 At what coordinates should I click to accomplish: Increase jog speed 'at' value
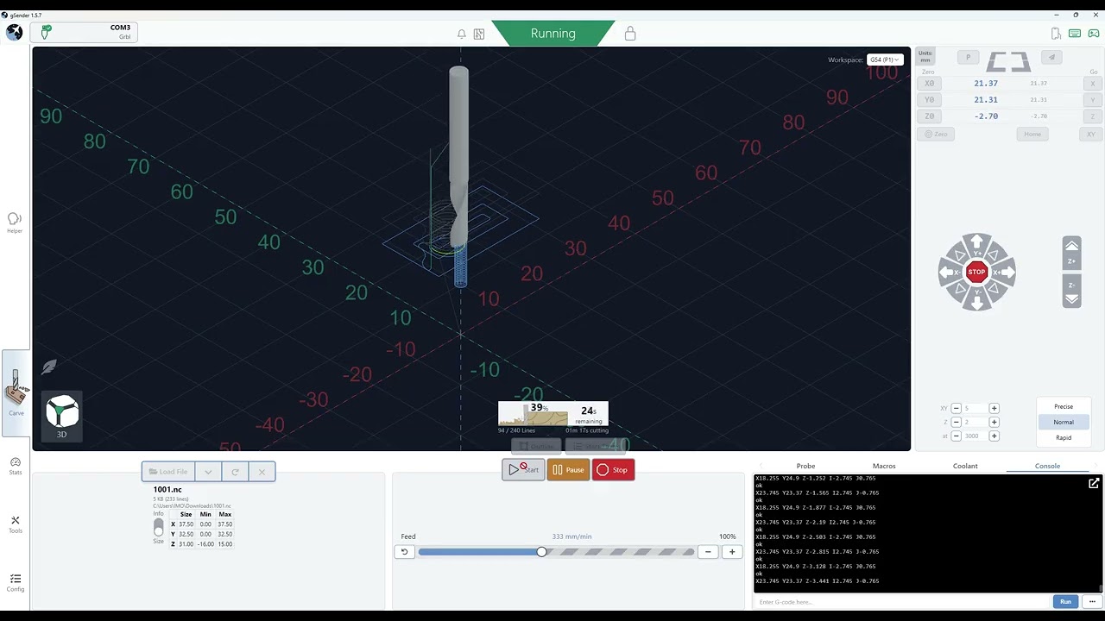(994, 436)
